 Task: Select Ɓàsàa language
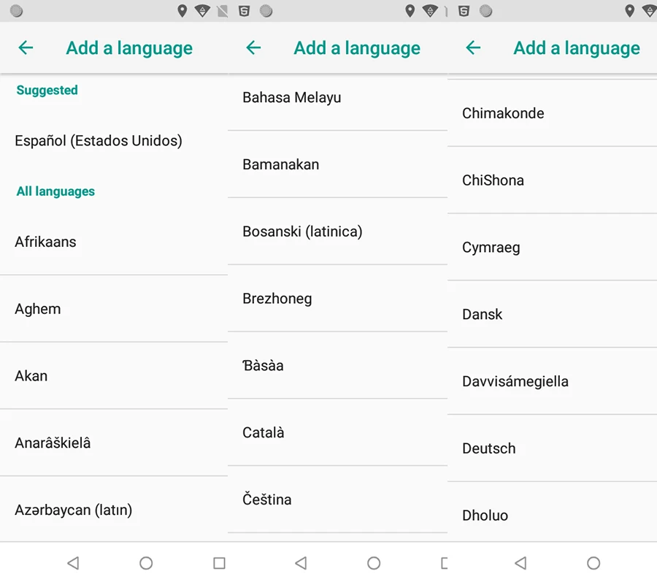tap(338, 365)
